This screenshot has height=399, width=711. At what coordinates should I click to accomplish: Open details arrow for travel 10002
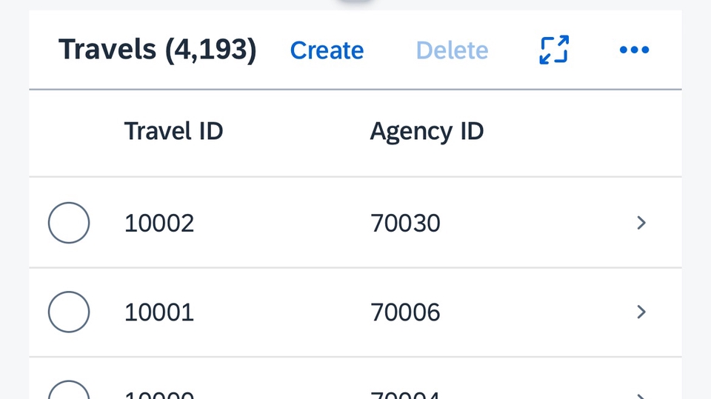click(x=641, y=223)
